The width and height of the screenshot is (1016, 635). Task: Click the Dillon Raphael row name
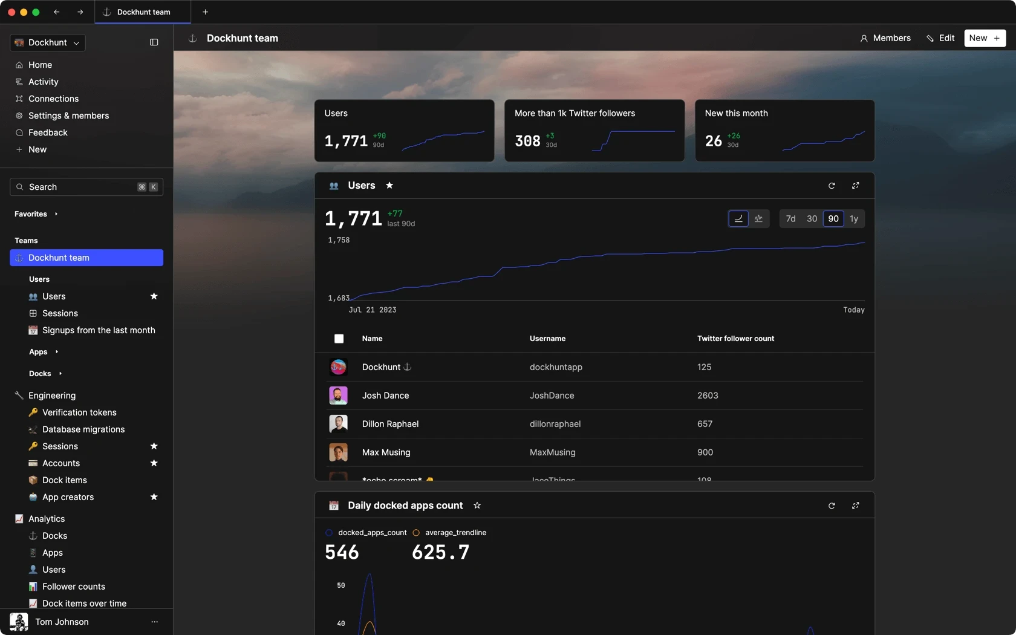pos(390,424)
